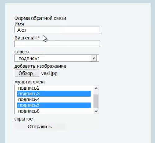This screenshot has height=143, width=155.
Task: Click the Форма обратной связи heading
Action: pyautogui.click(x=40, y=18)
